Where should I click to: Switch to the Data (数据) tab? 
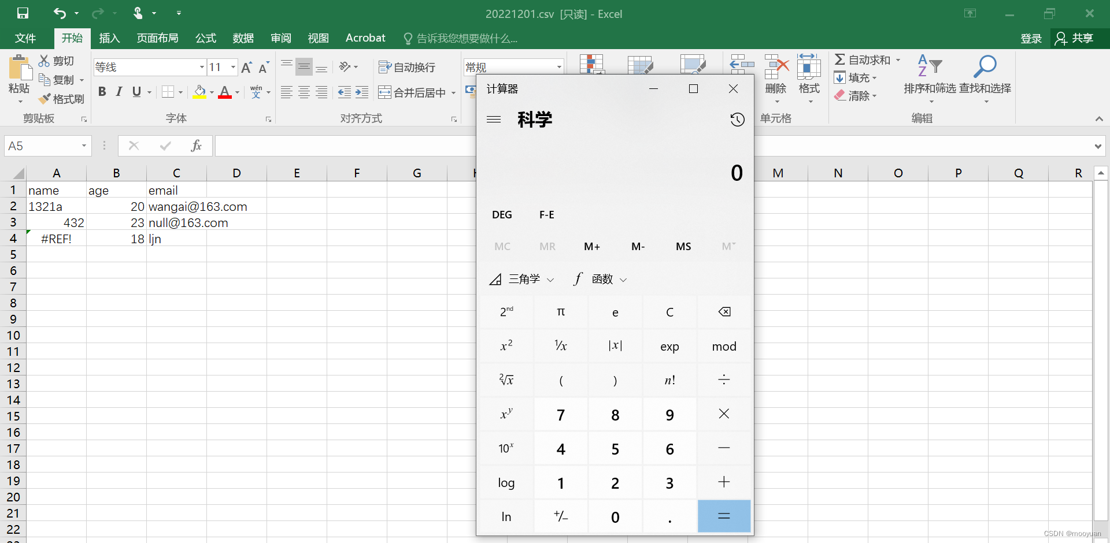click(x=243, y=38)
